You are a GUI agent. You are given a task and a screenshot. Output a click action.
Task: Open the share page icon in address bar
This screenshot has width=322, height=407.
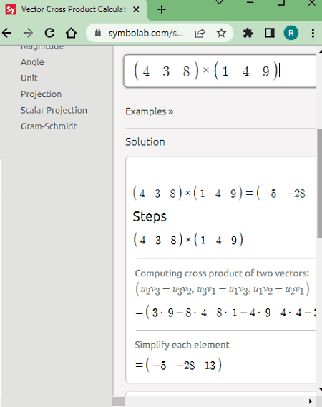click(x=200, y=33)
